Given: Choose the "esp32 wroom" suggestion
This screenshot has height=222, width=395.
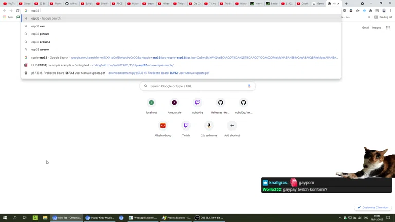Looking at the screenshot, I should 40,50.
